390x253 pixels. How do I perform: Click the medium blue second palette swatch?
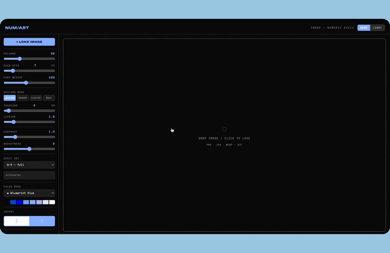click(x=13, y=202)
